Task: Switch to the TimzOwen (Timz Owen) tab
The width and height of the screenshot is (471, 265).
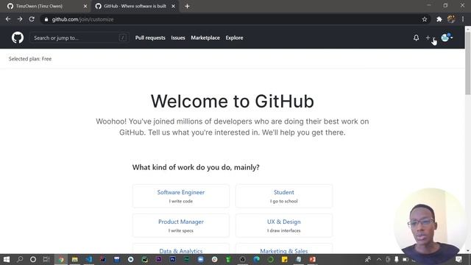Action: pos(46,6)
